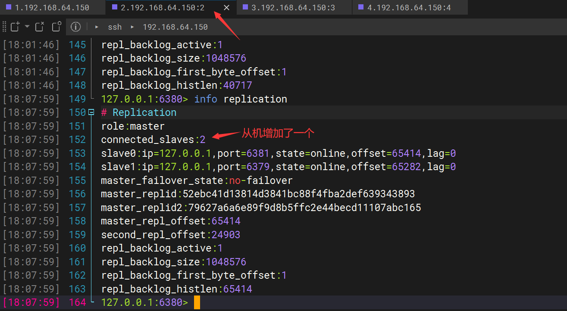The height and width of the screenshot is (311, 567).
Task: Click the slave1 port=6379 line
Action: click(279, 167)
